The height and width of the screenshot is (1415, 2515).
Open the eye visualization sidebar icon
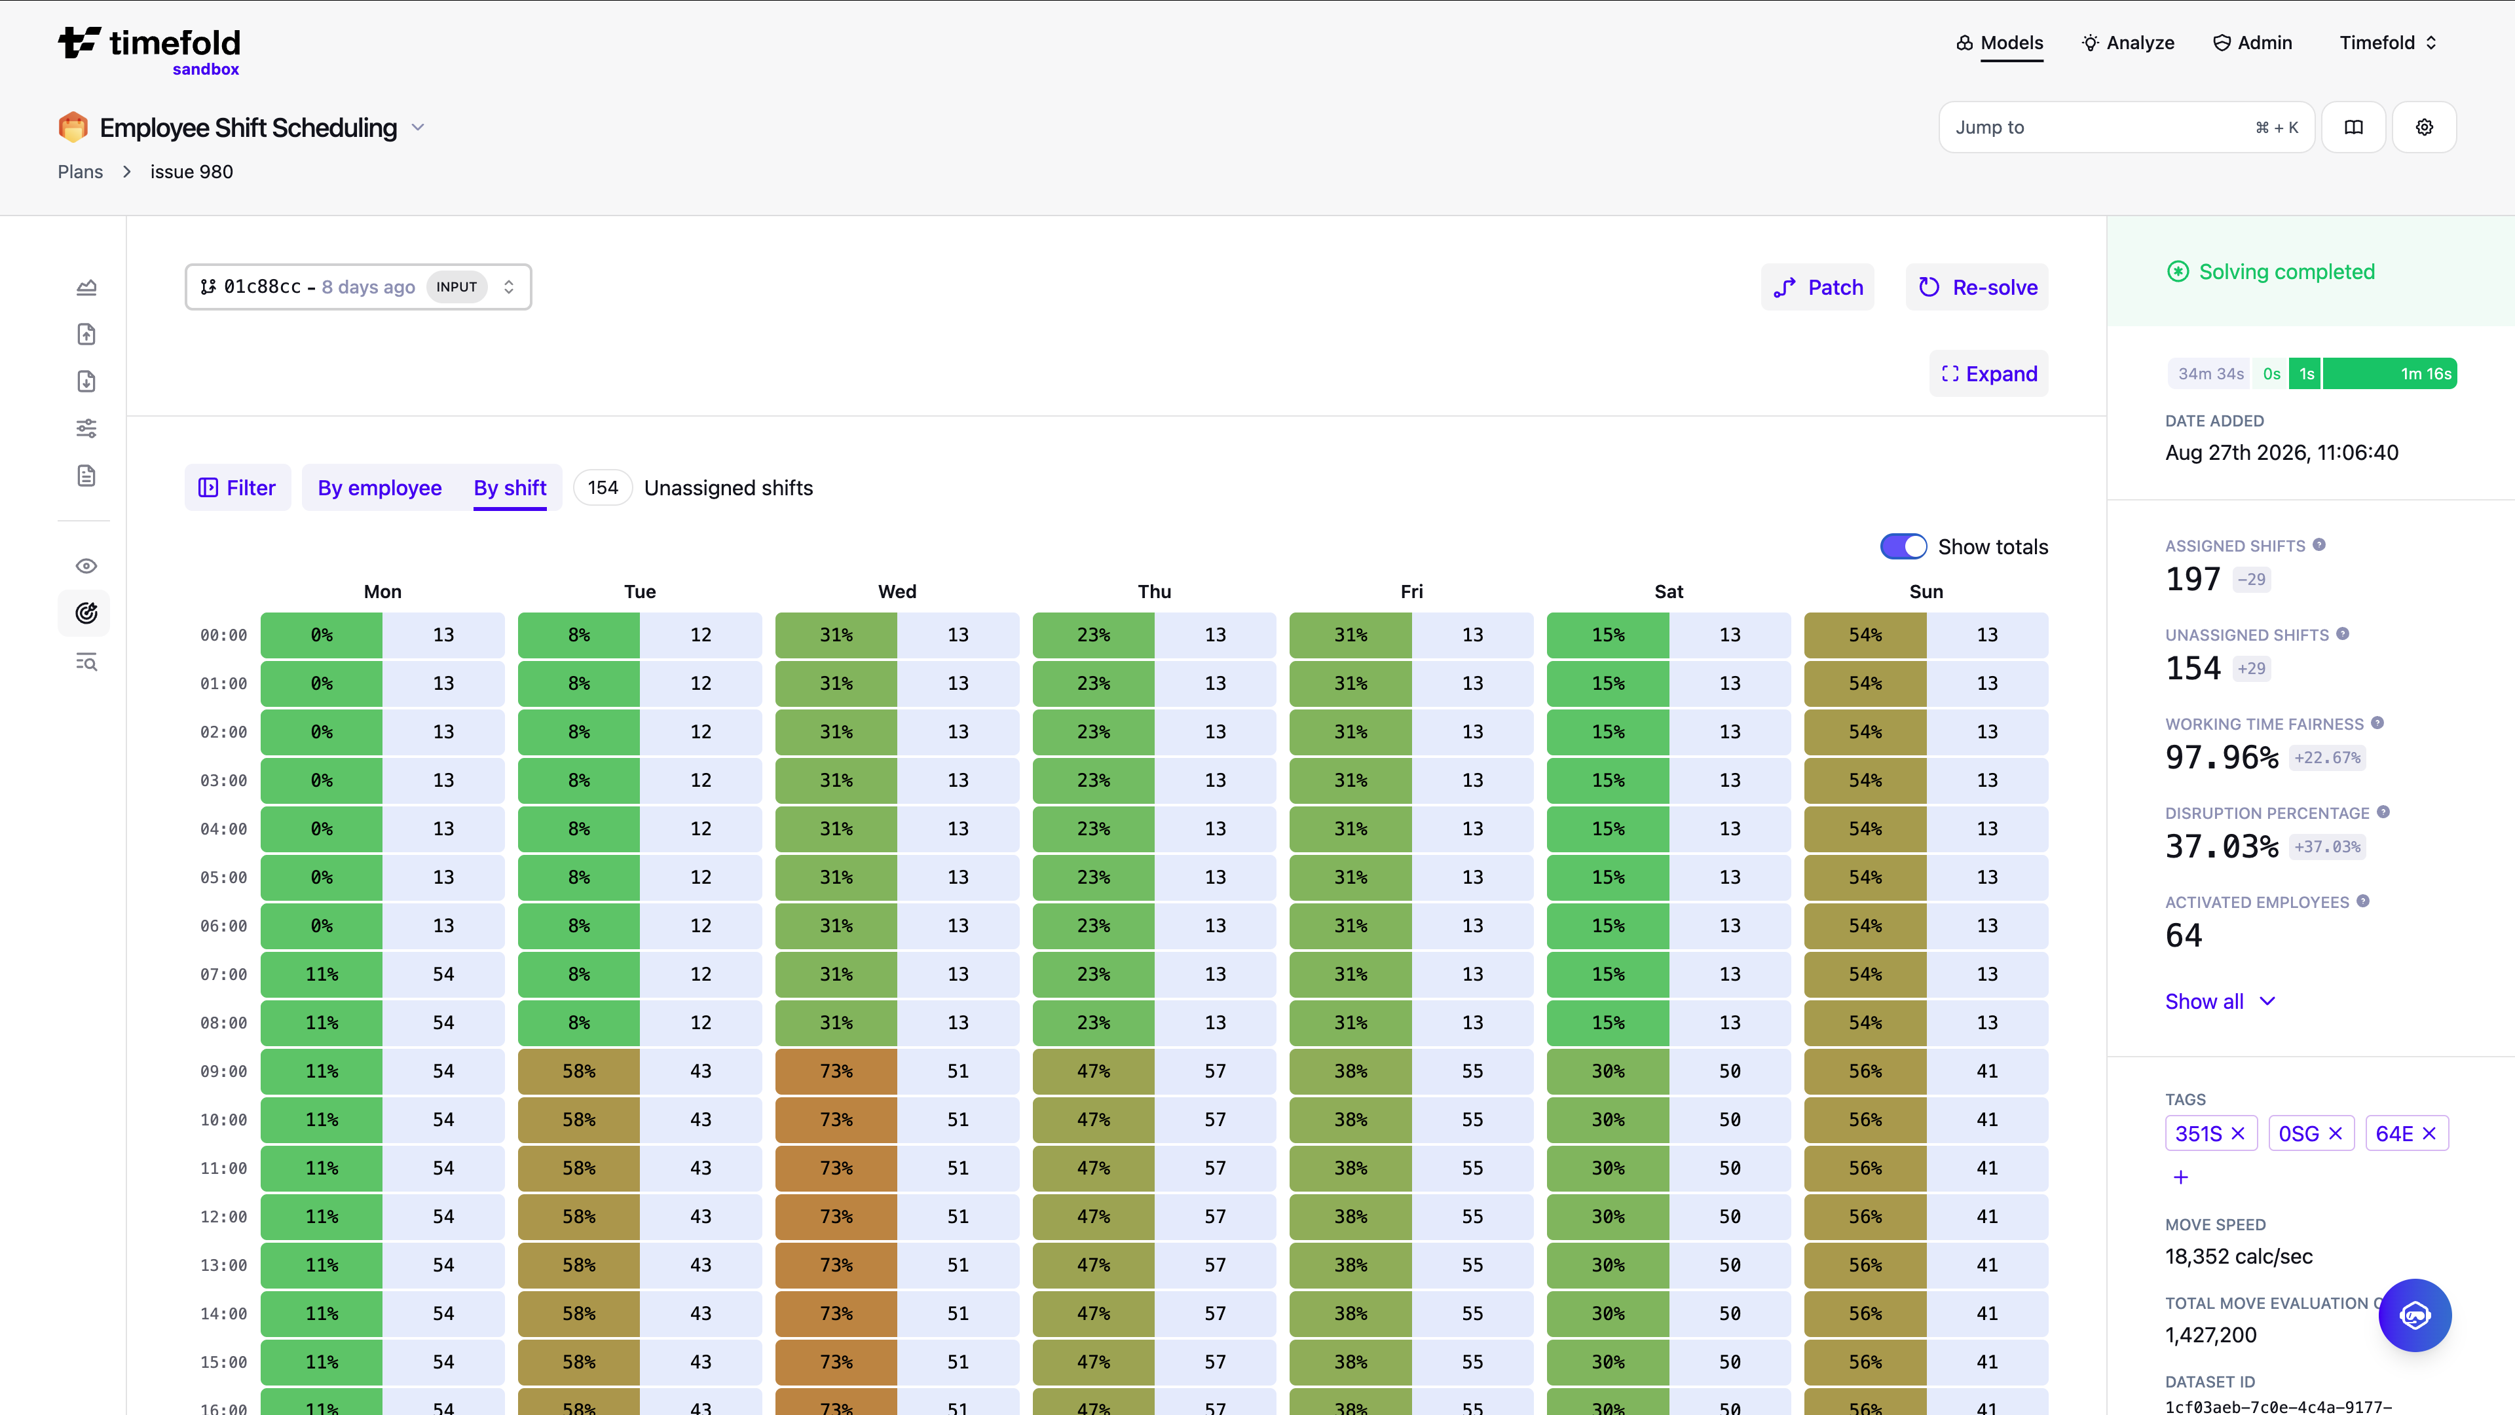click(86, 567)
